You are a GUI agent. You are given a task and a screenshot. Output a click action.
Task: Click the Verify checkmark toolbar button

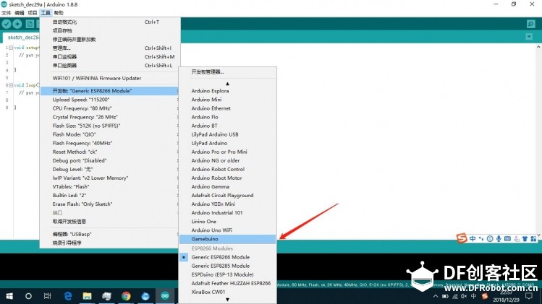(x=7, y=24)
